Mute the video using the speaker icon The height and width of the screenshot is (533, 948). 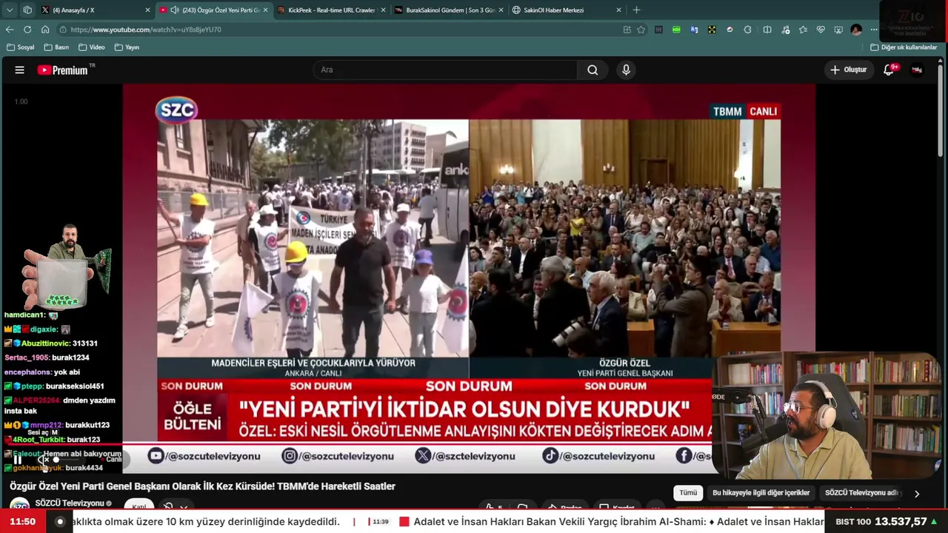[x=42, y=460]
